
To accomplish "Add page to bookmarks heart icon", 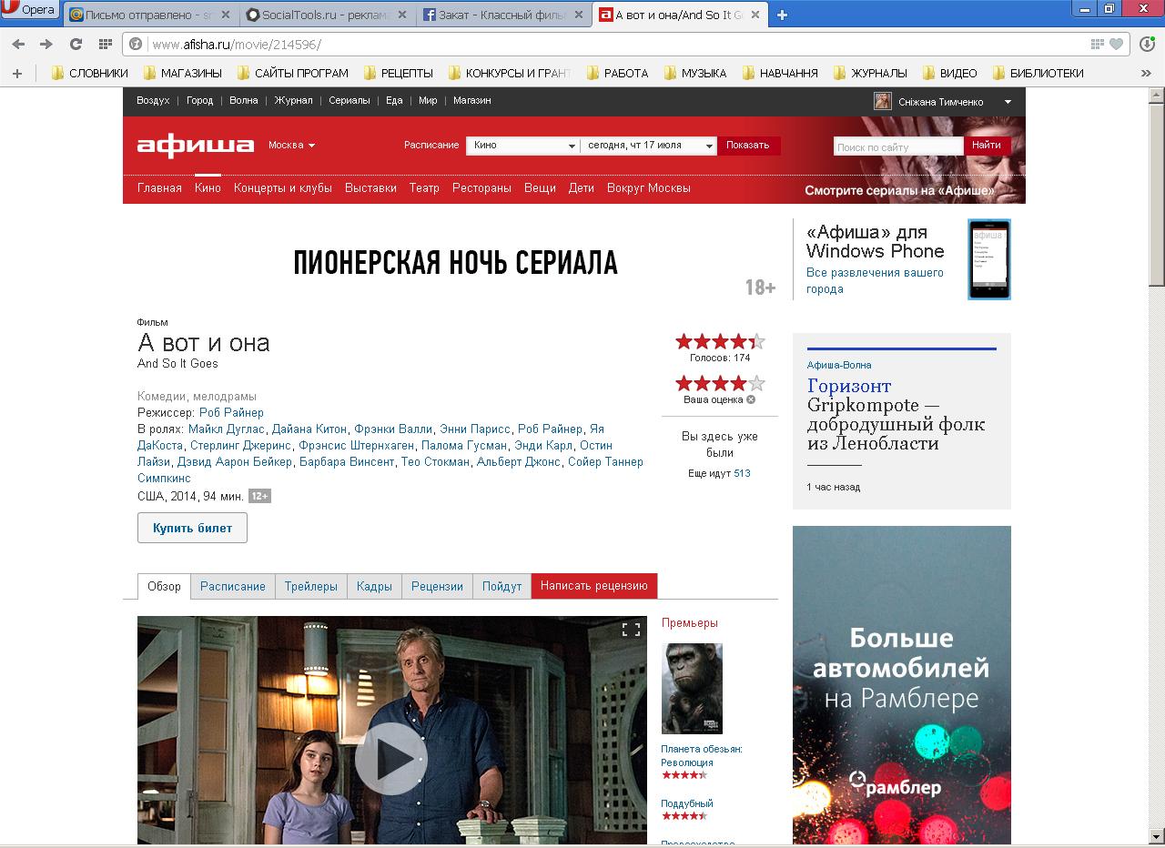I will coord(1116,44).
